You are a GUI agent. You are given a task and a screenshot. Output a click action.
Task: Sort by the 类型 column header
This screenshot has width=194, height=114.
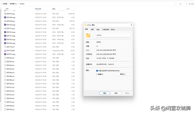(54, 9)
